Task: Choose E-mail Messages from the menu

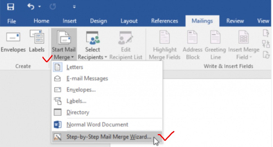Action: 107,78
